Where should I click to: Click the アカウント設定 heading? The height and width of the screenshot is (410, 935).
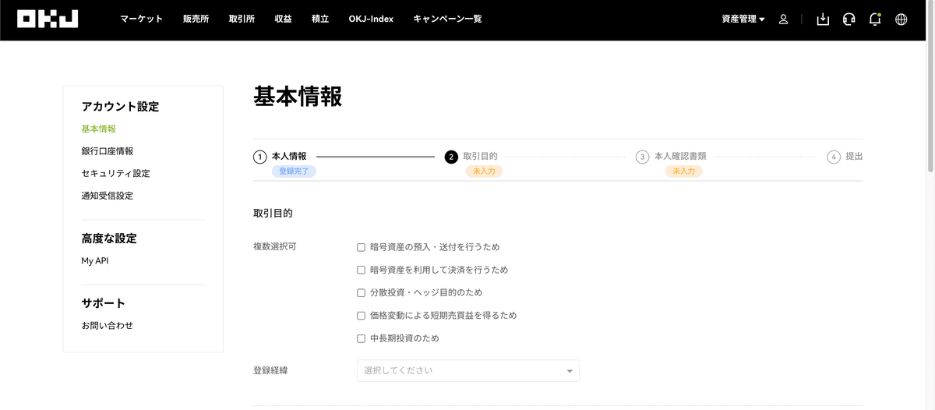(120, 107)
